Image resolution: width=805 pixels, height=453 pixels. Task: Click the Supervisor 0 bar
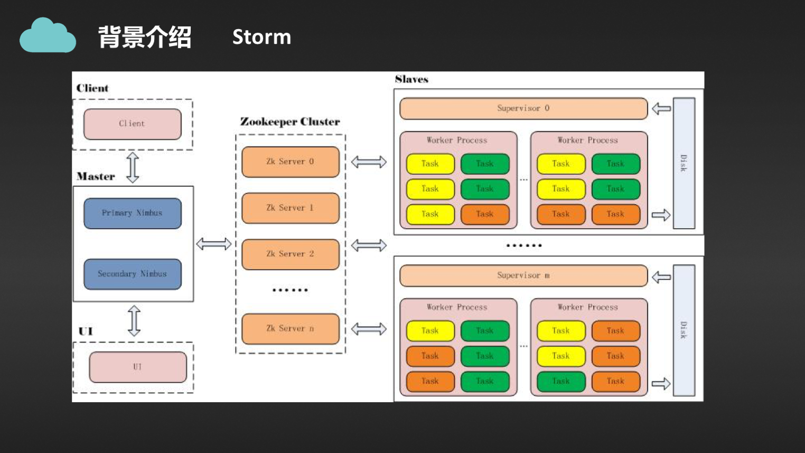tap(523, 108)
